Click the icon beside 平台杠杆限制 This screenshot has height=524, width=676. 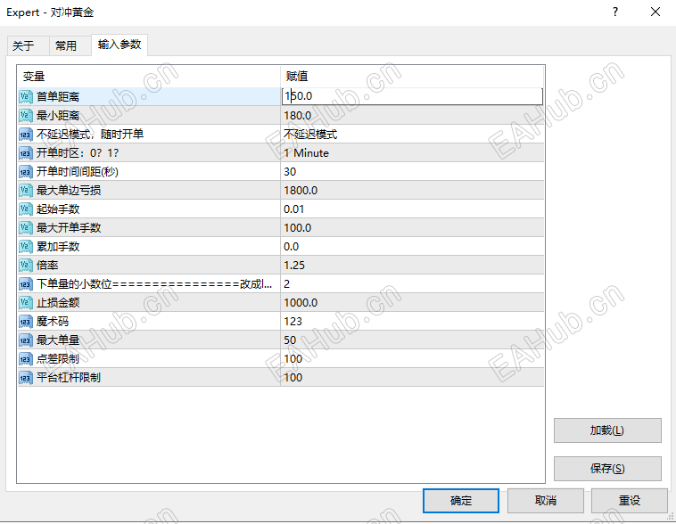[x=26, y=378]
